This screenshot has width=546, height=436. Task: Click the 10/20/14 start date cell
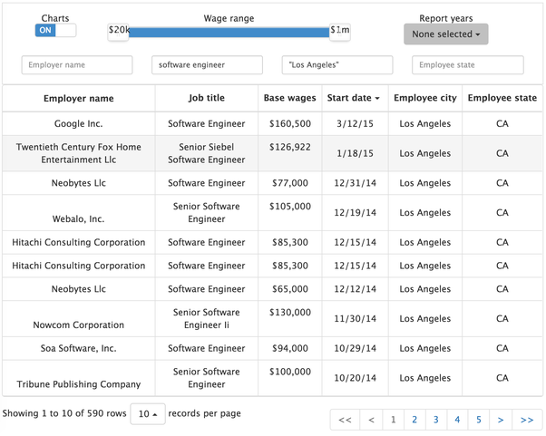pos(355,378)
